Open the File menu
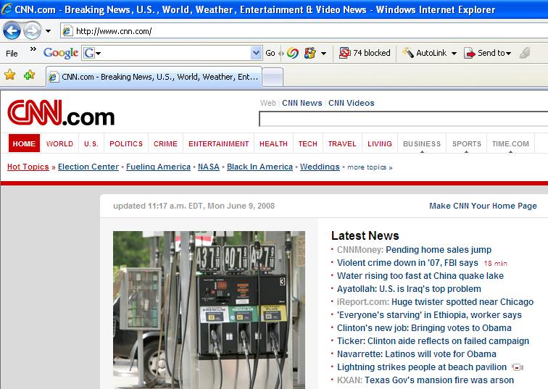 tap(12, 53)
